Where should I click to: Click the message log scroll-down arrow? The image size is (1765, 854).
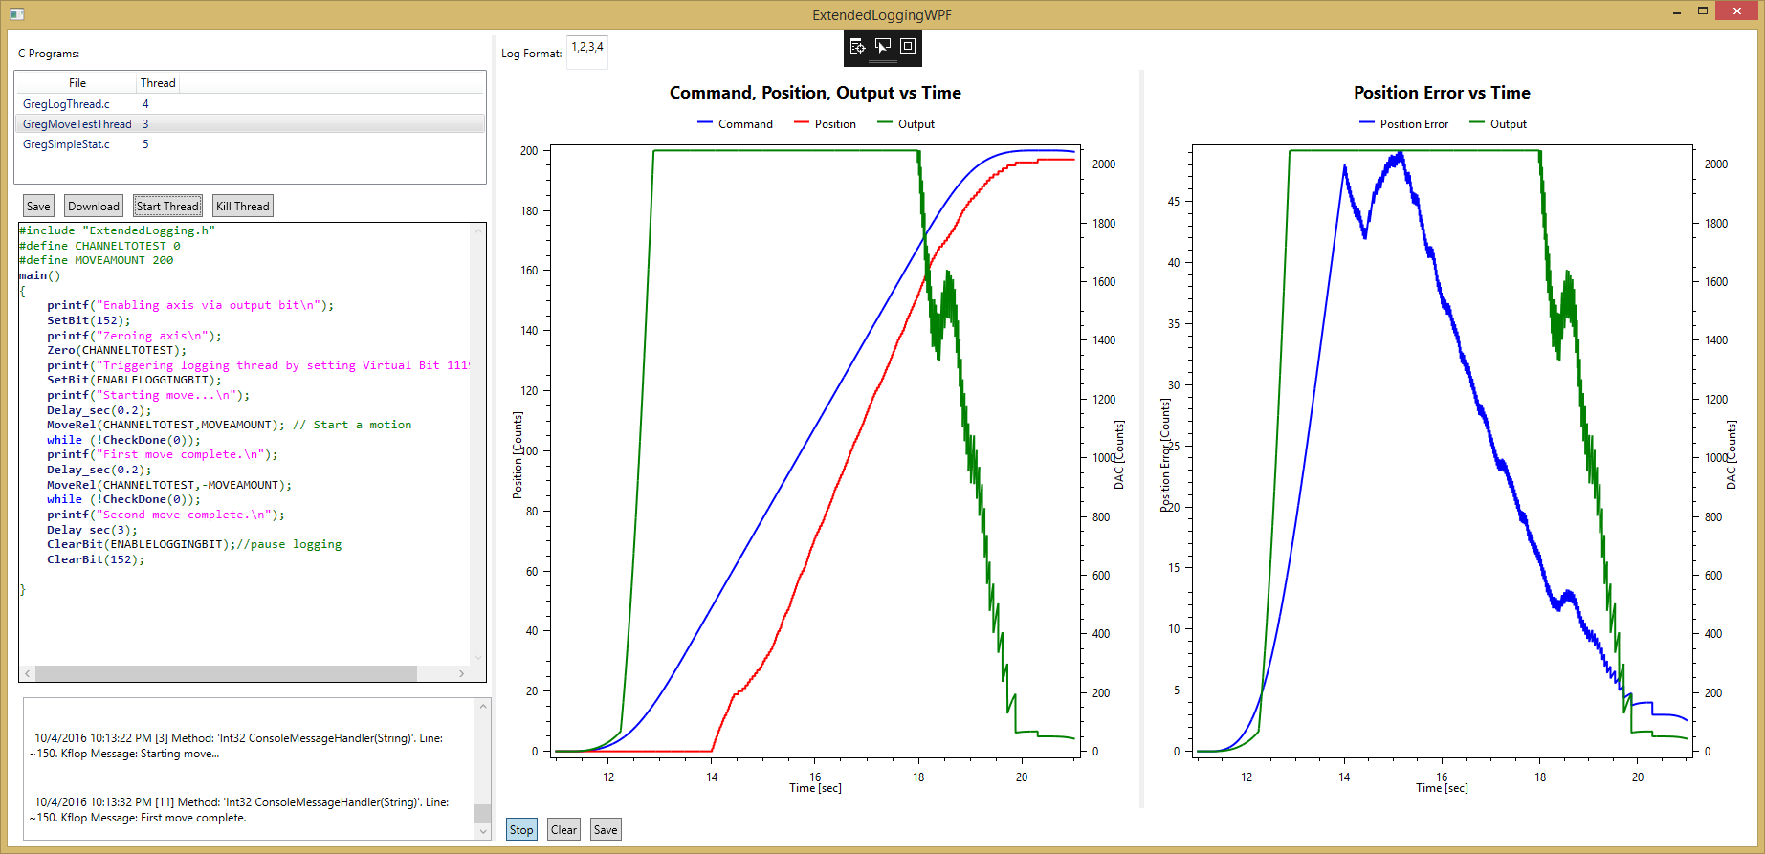pos(483,832)
